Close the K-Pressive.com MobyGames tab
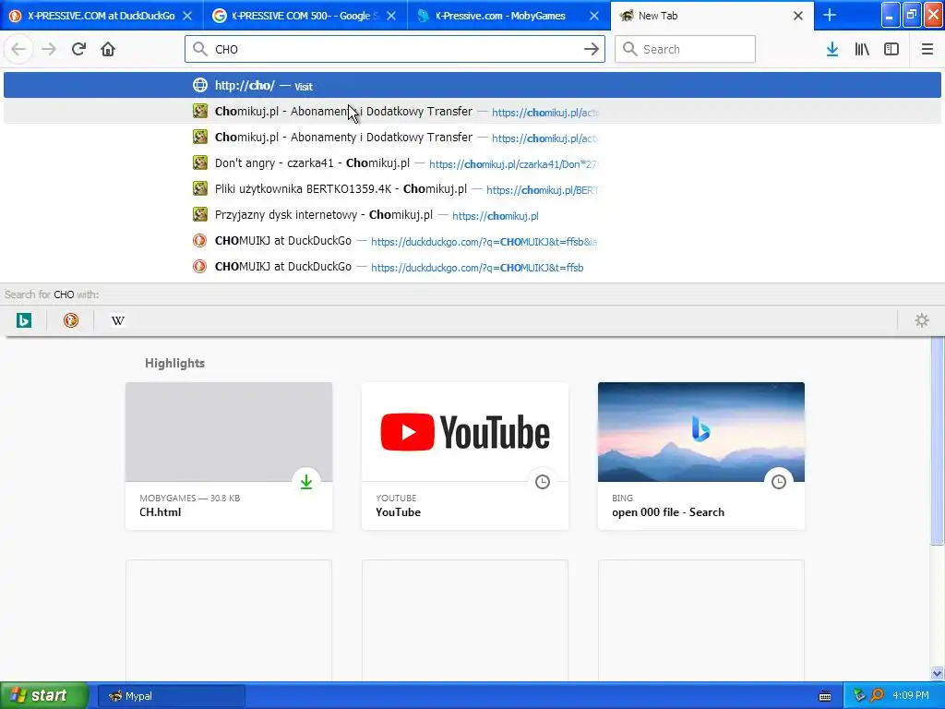This screenshot has width=945, height=709. (x=594, y=16)
